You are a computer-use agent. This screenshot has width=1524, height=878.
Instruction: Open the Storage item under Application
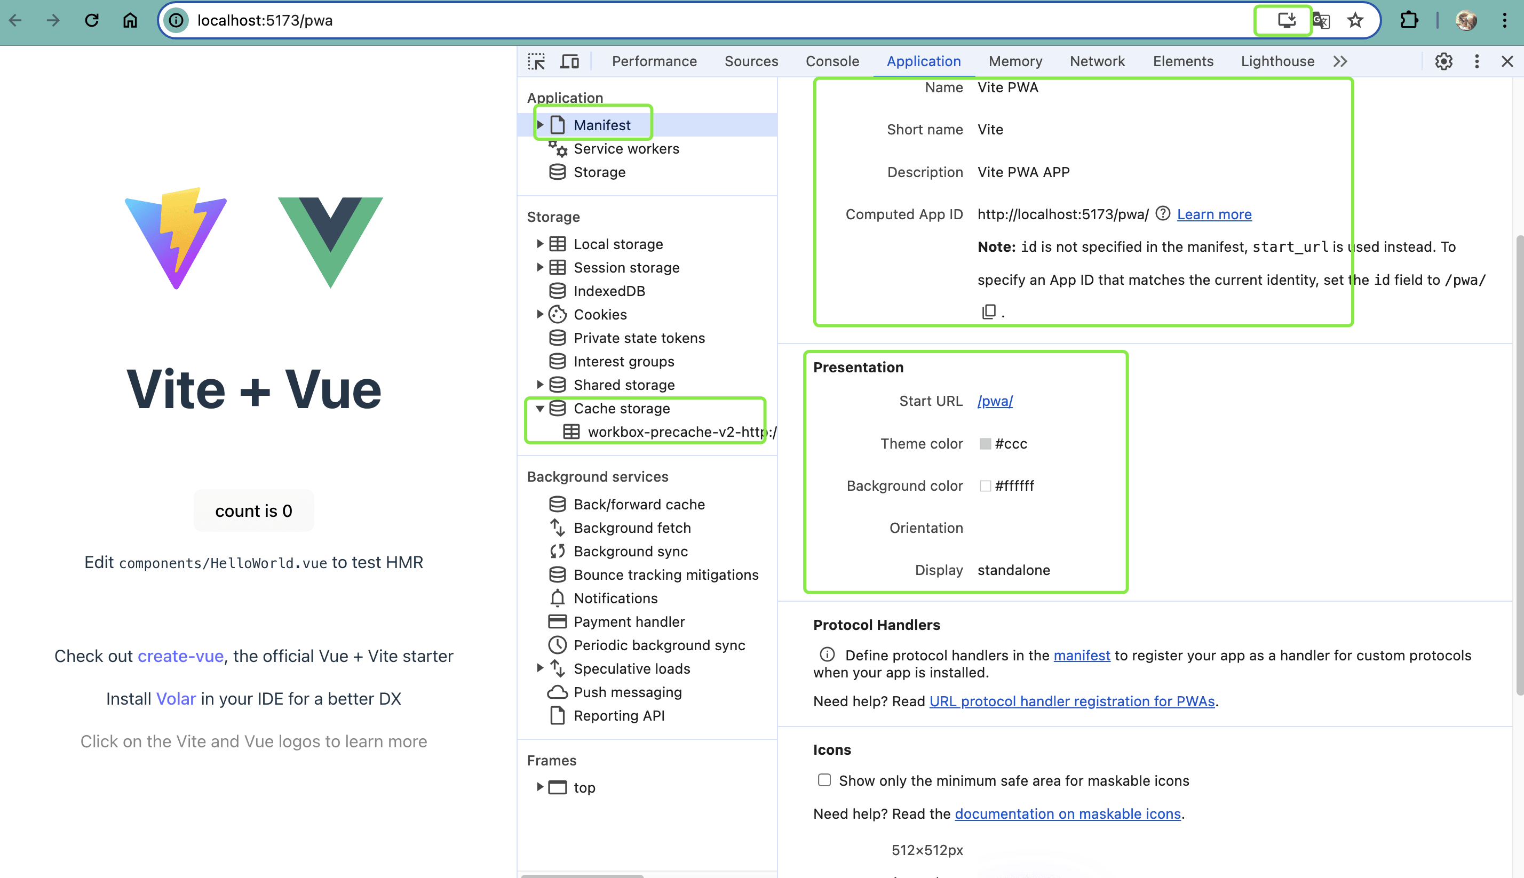point(599,172)
